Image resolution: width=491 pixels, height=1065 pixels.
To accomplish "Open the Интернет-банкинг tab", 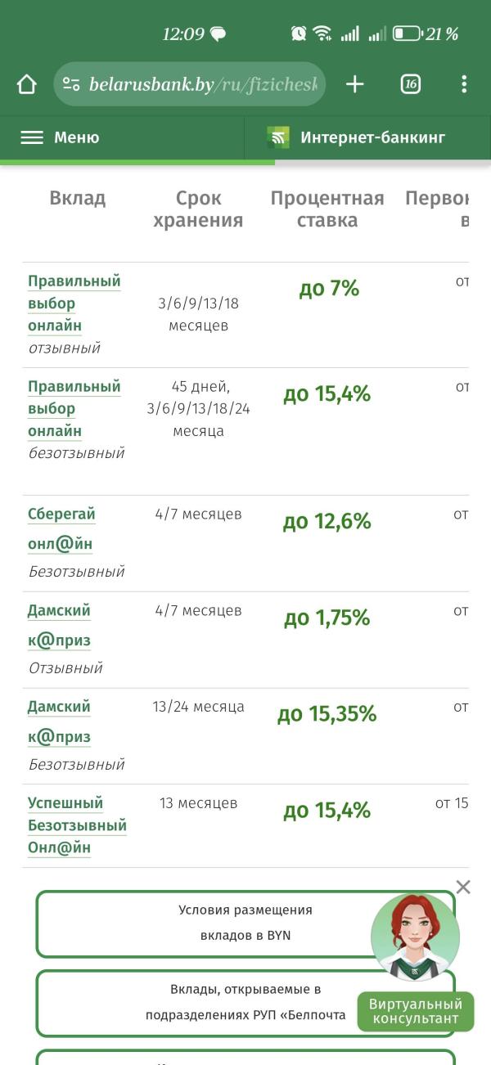I will [372, 137].
